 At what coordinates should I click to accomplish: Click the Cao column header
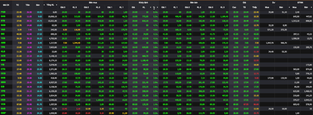[x=234, y=7]
